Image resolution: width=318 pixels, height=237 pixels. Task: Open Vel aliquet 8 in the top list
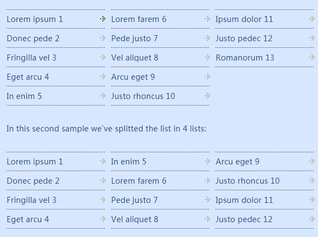click(x=135, y=58)
